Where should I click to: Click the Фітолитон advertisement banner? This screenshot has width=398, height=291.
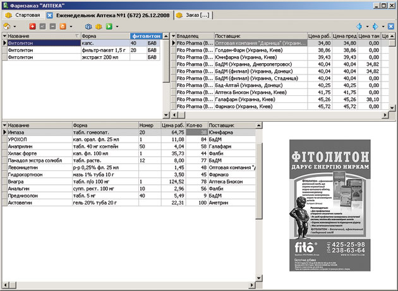330,205
